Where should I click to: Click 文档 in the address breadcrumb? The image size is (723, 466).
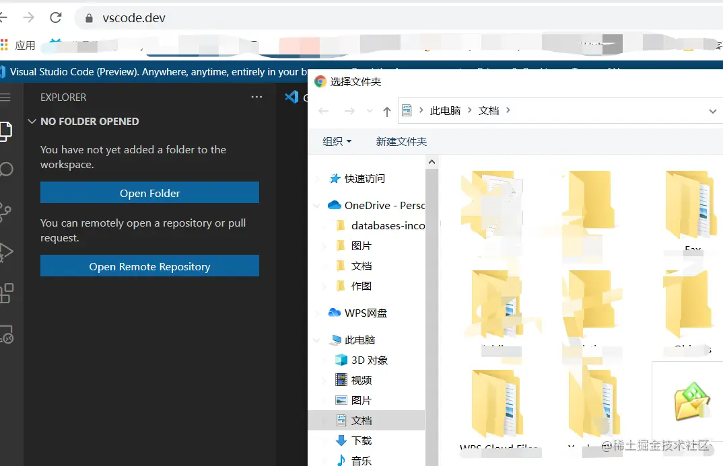pyautogui.click(x=489, y=110)
